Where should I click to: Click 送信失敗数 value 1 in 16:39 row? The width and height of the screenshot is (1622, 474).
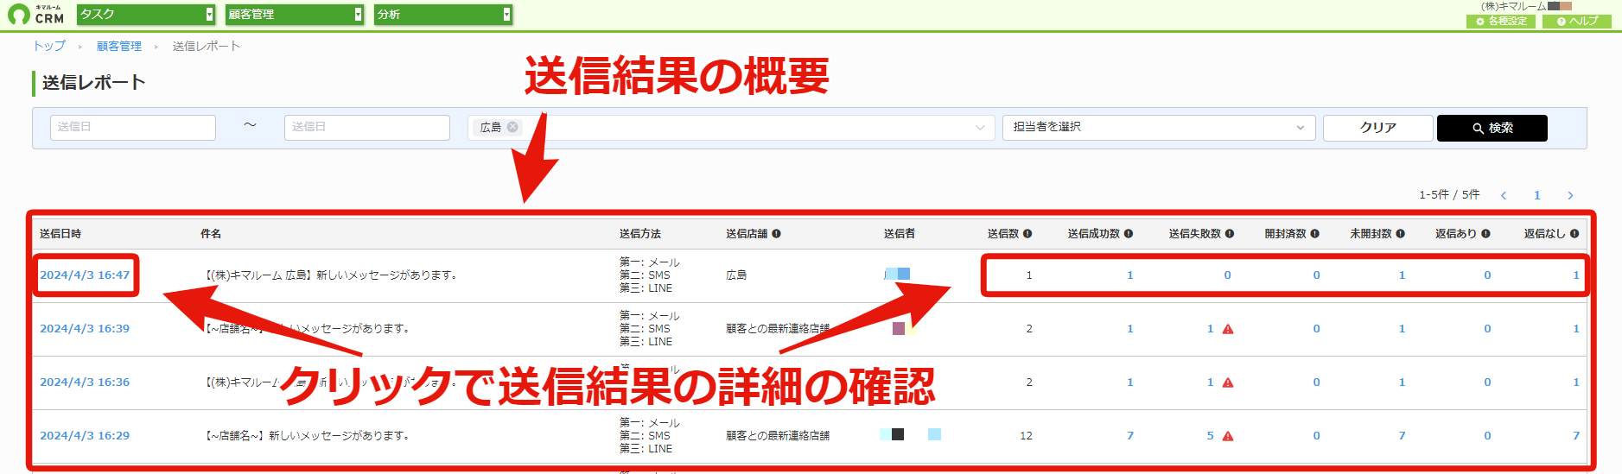tap(1210, 329)
